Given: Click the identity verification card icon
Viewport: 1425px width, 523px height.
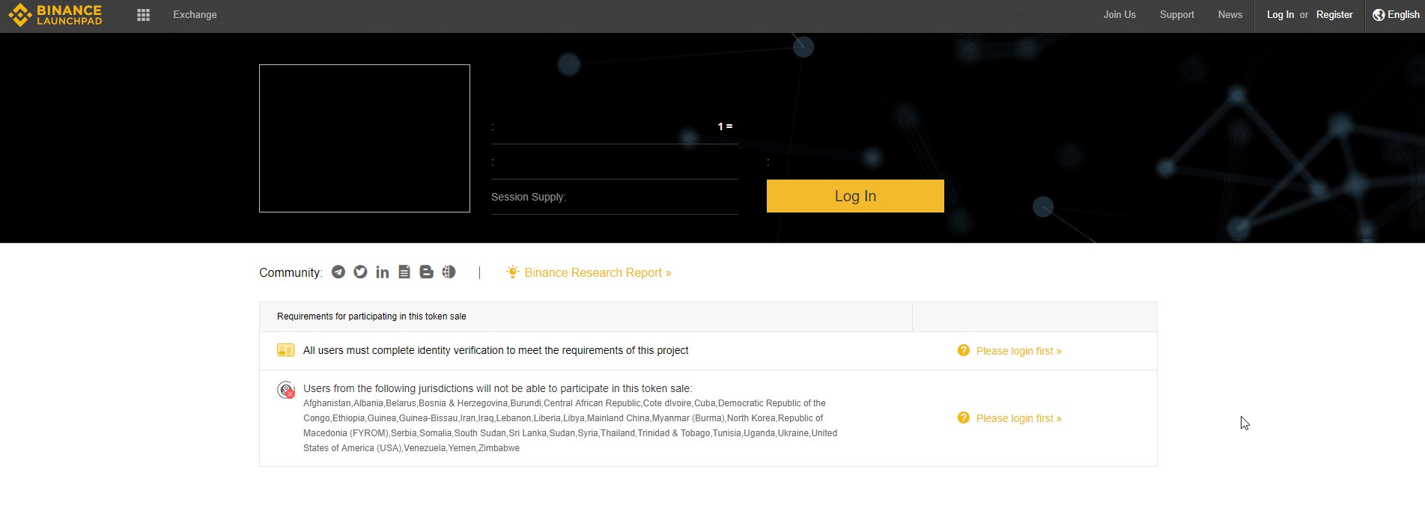Looking at the screenshot, I should pyautogui.click(x=285, y=350).
